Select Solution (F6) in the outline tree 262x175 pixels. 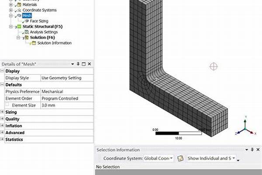(x=42, y=37)
